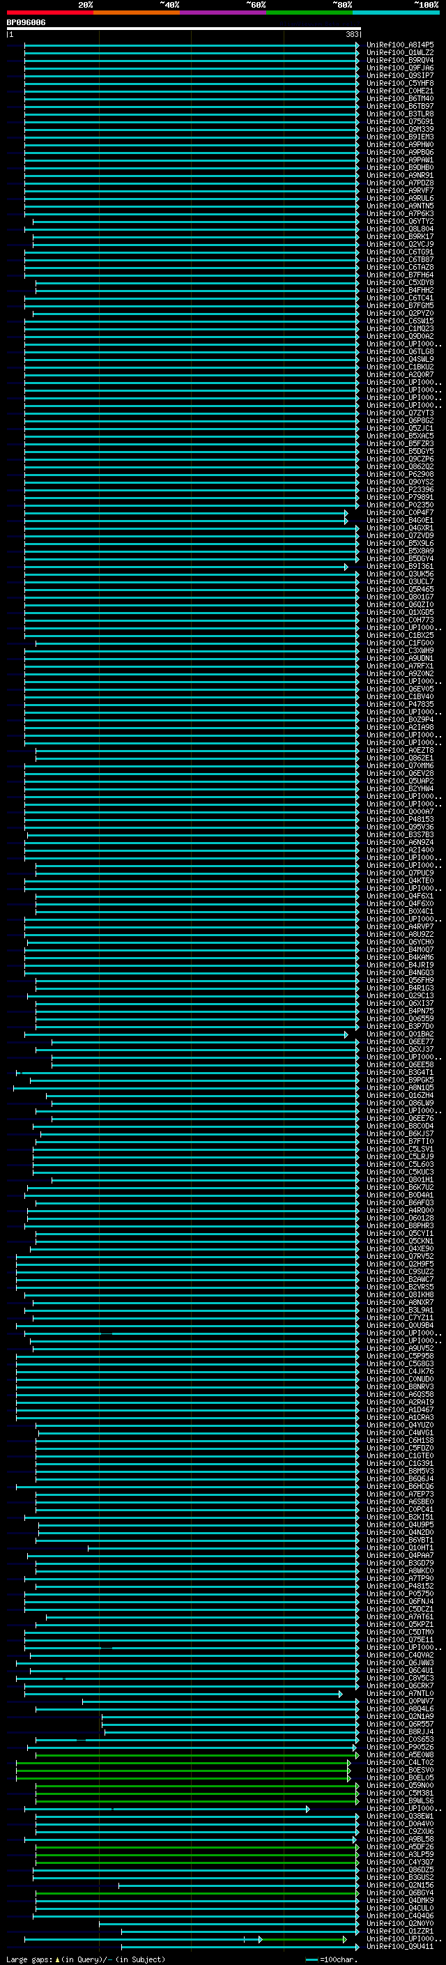The image size is (446, 1965).
Task: Select UniRef100_Q0PWV7 label
Action: (400, 1701)
